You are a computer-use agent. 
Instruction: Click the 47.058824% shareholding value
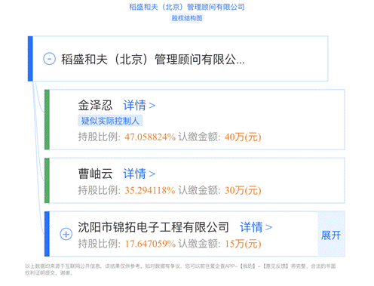(150, 137)
